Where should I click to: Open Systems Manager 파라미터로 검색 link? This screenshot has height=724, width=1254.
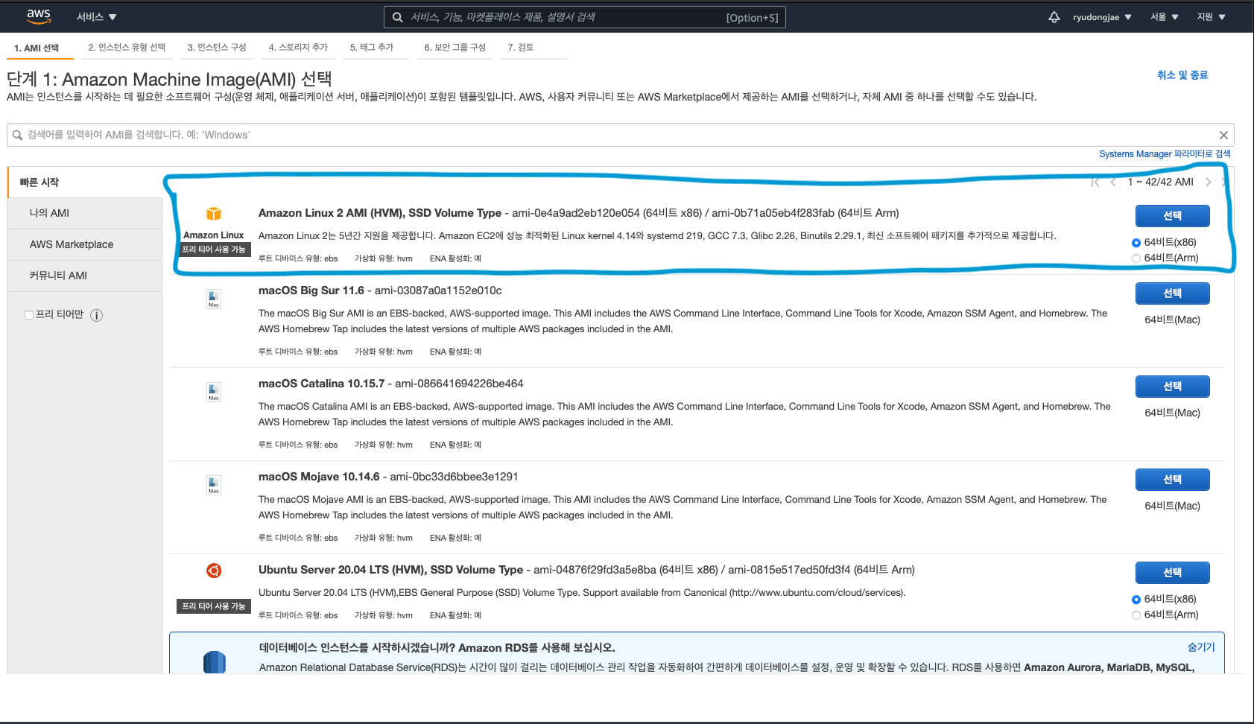coord(1165,154)
